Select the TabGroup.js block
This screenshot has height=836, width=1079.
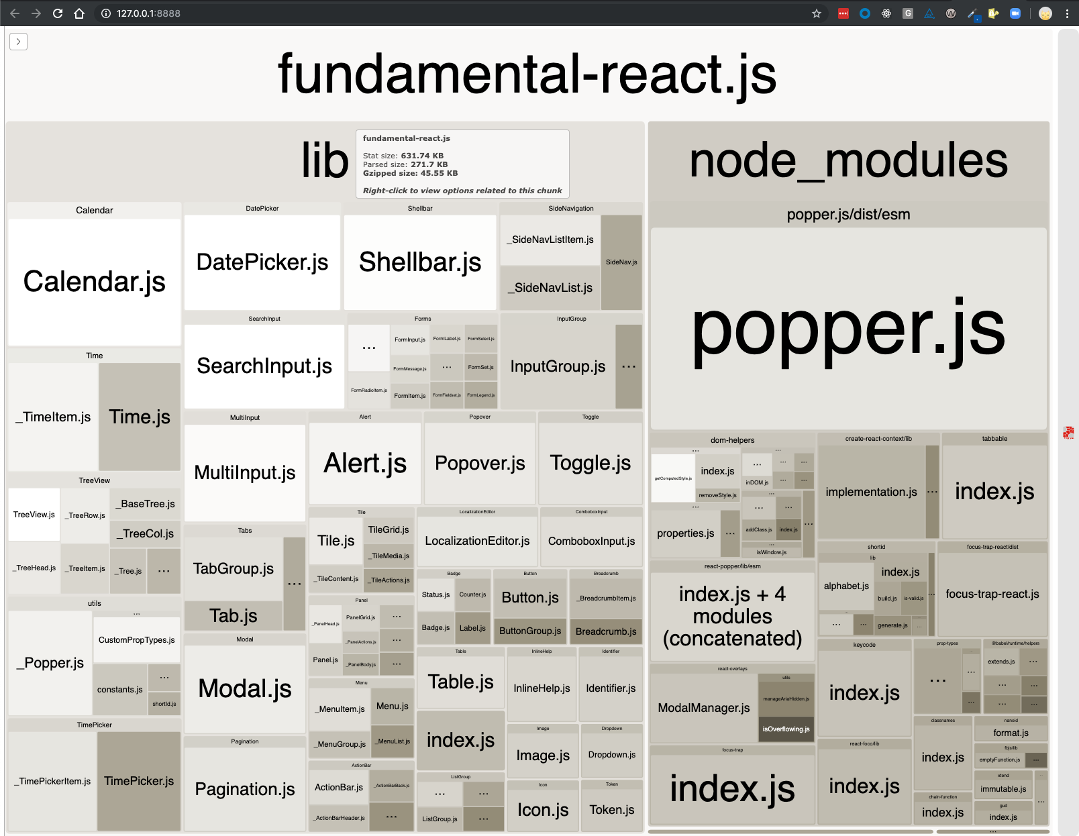click(234, 569)
